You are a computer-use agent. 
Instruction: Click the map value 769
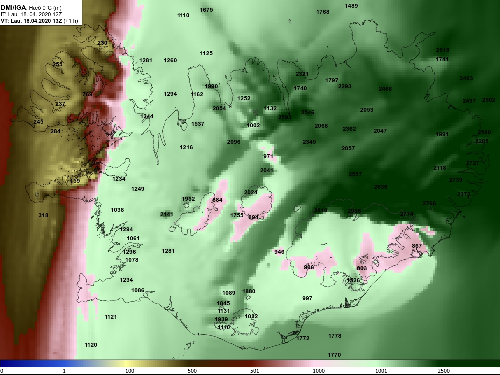(x=87, y=94)
